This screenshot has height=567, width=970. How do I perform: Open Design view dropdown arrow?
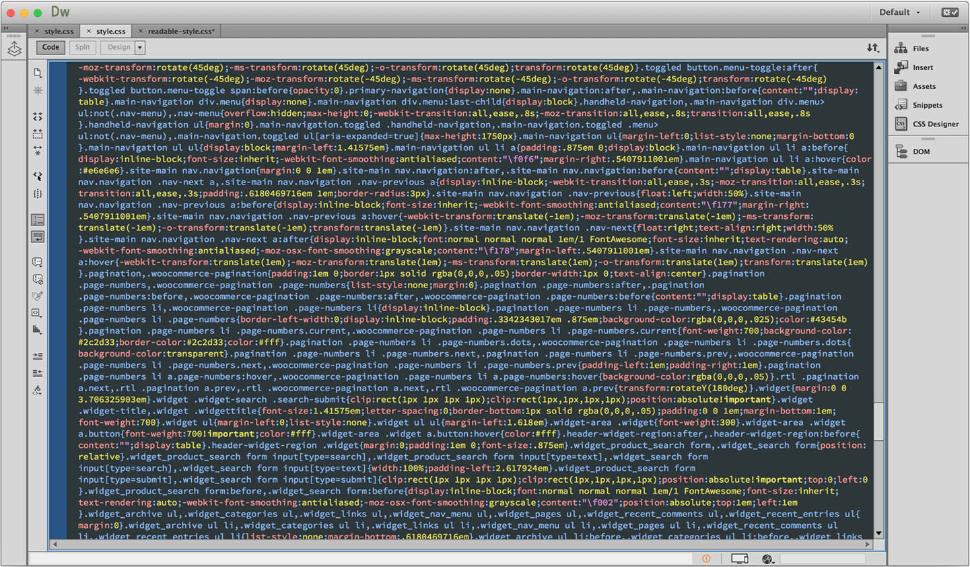point(140,47)
